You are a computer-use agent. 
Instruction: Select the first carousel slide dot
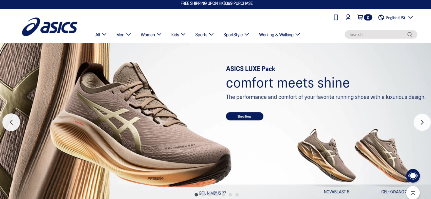(196, 195)
